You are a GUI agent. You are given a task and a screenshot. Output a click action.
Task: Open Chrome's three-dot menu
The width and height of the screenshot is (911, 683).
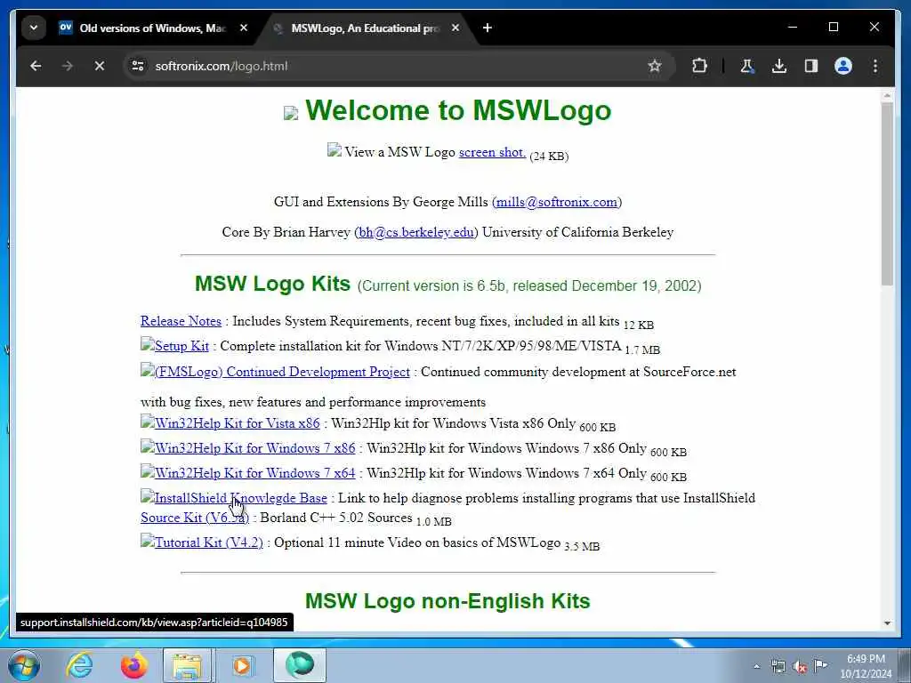875,66
